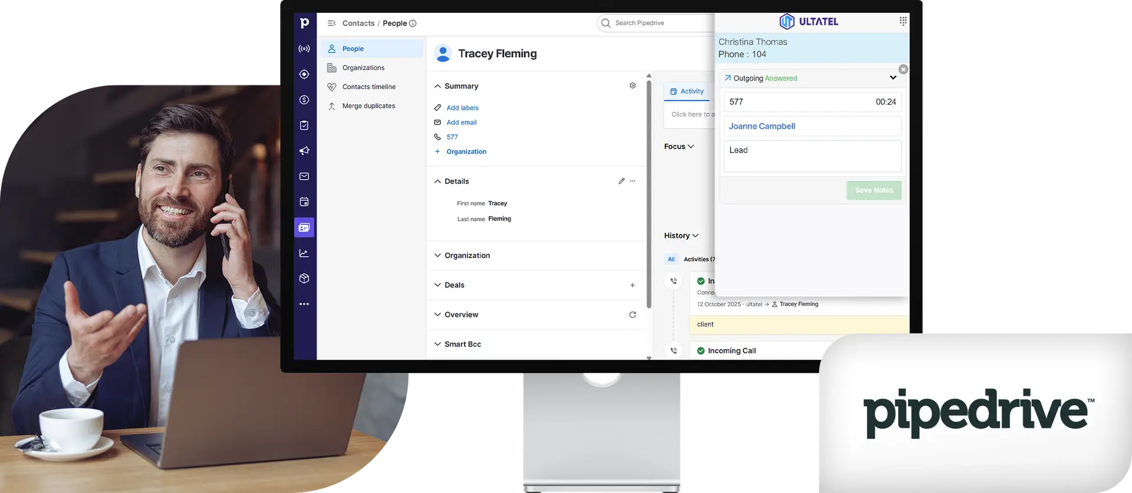This screenshot has height=493, width=1132.
Task: Open the Mail envelope sidebar icon
Action: (304, 177)
